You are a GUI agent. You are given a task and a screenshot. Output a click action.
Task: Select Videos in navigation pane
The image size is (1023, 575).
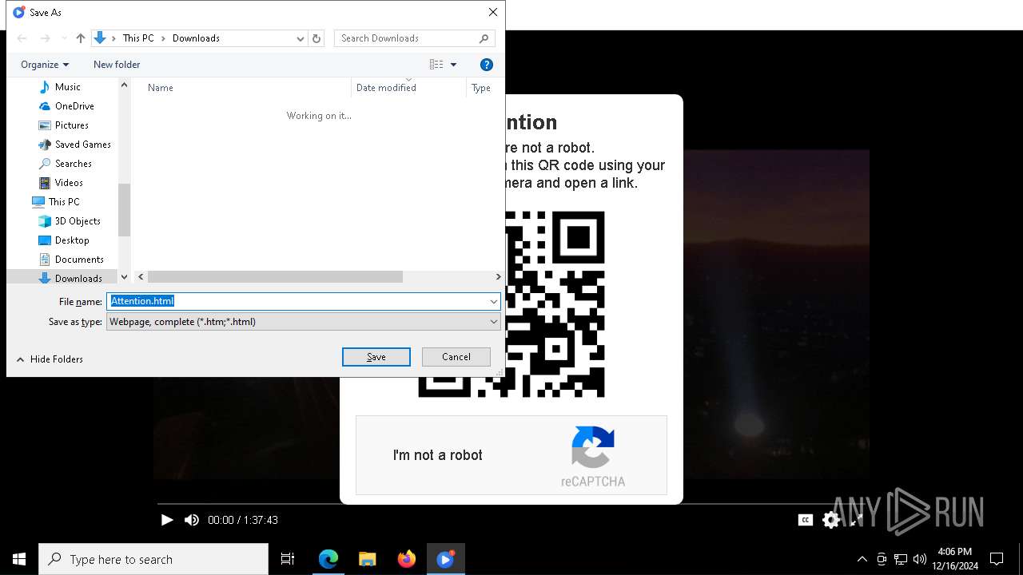point(61,183)
